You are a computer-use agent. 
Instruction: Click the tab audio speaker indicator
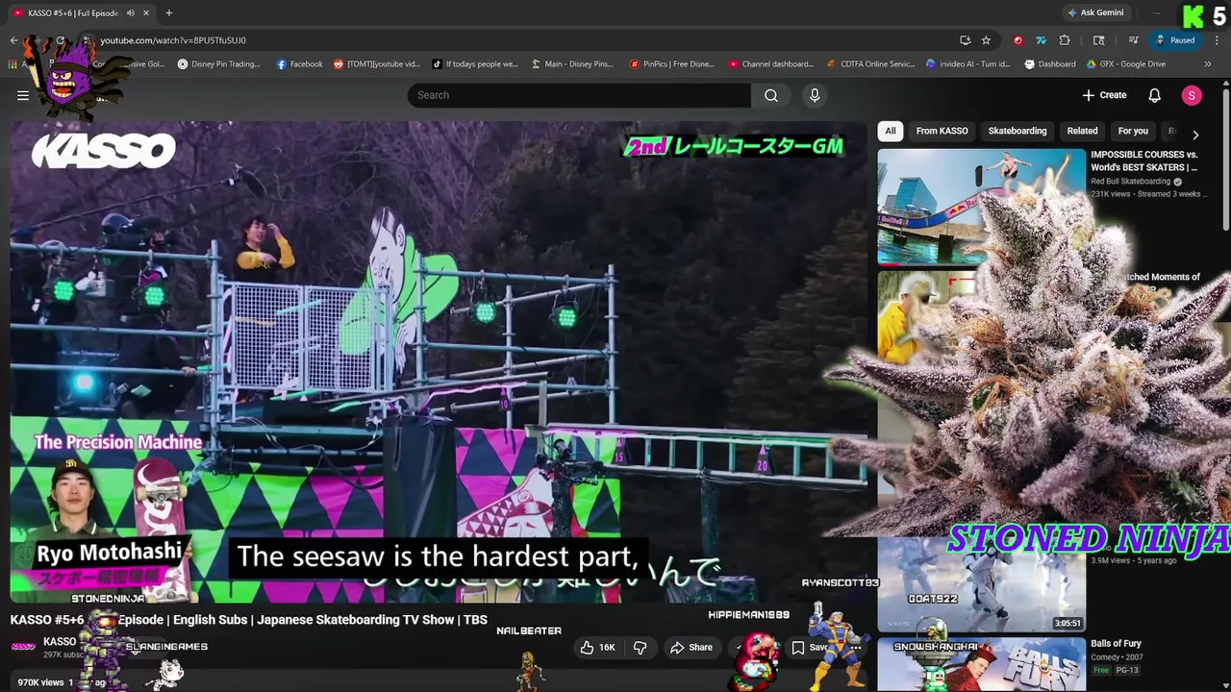[x=130, y=12]
